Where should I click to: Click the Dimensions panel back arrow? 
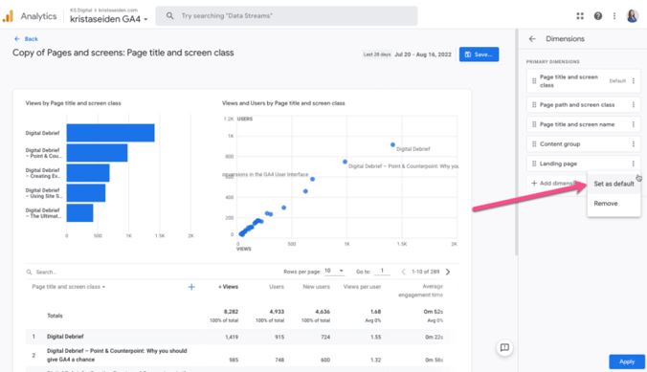(532, 39)
